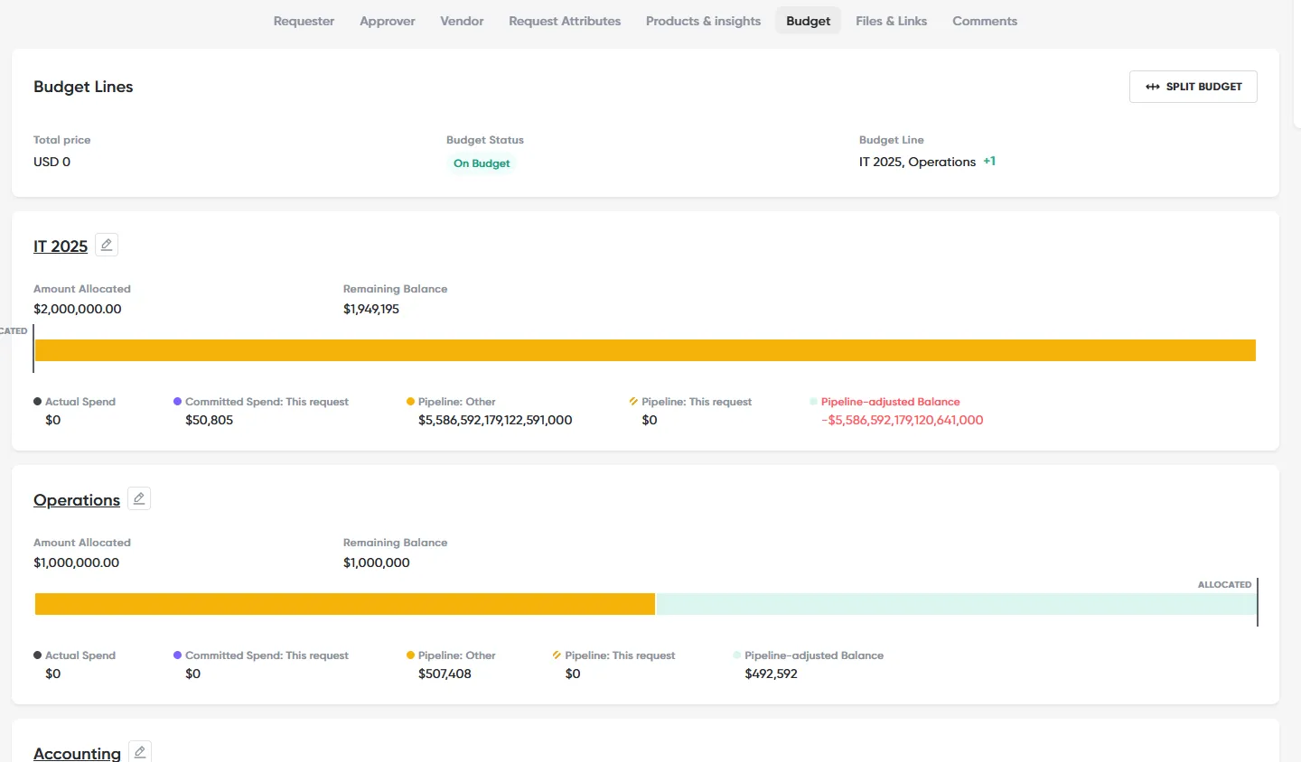Image resolution: width=1301 pixels, height=762 pixels.
Task: Click the red Pipeline-adjusted Balance label
Action: click(x=890, y=402)
